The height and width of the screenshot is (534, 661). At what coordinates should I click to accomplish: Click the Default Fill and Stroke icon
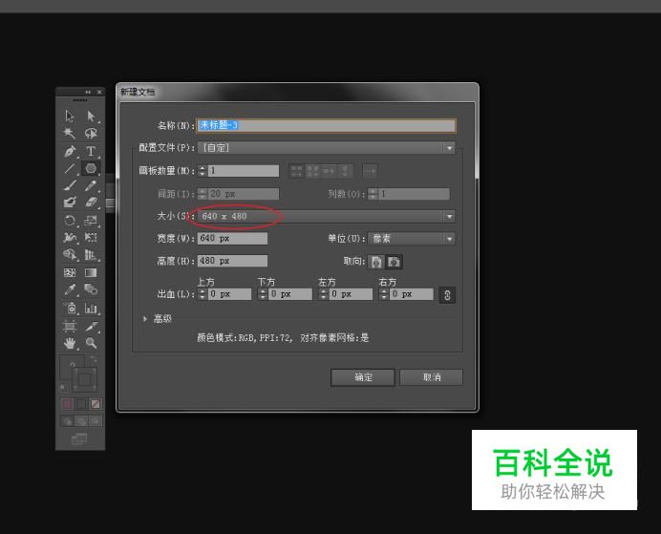click(x=64, y=388)
